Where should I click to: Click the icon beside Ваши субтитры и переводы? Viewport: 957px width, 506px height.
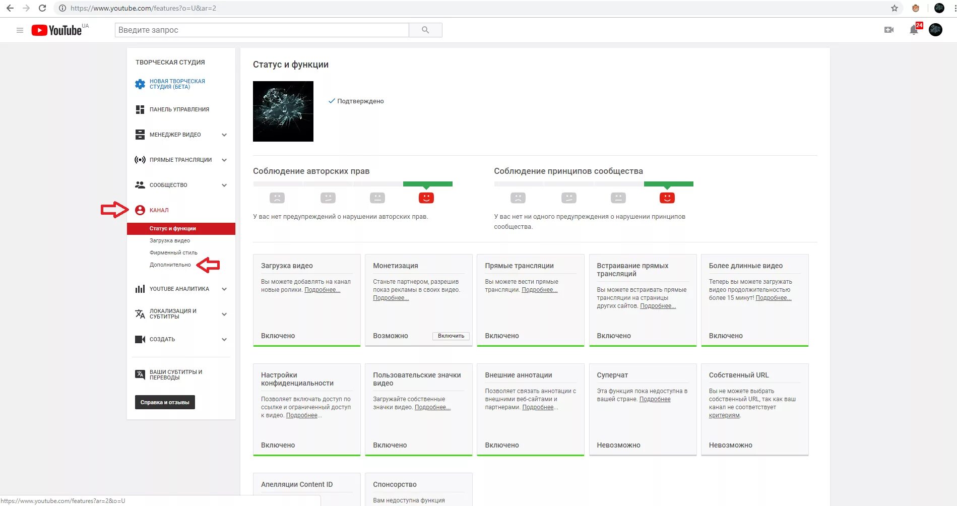pyautogui.click(x=140, y=374)
